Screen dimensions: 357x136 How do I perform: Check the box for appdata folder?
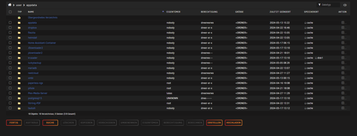(10, 22)
